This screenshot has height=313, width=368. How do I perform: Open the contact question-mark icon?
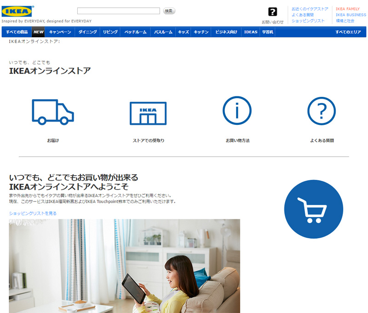272,12
